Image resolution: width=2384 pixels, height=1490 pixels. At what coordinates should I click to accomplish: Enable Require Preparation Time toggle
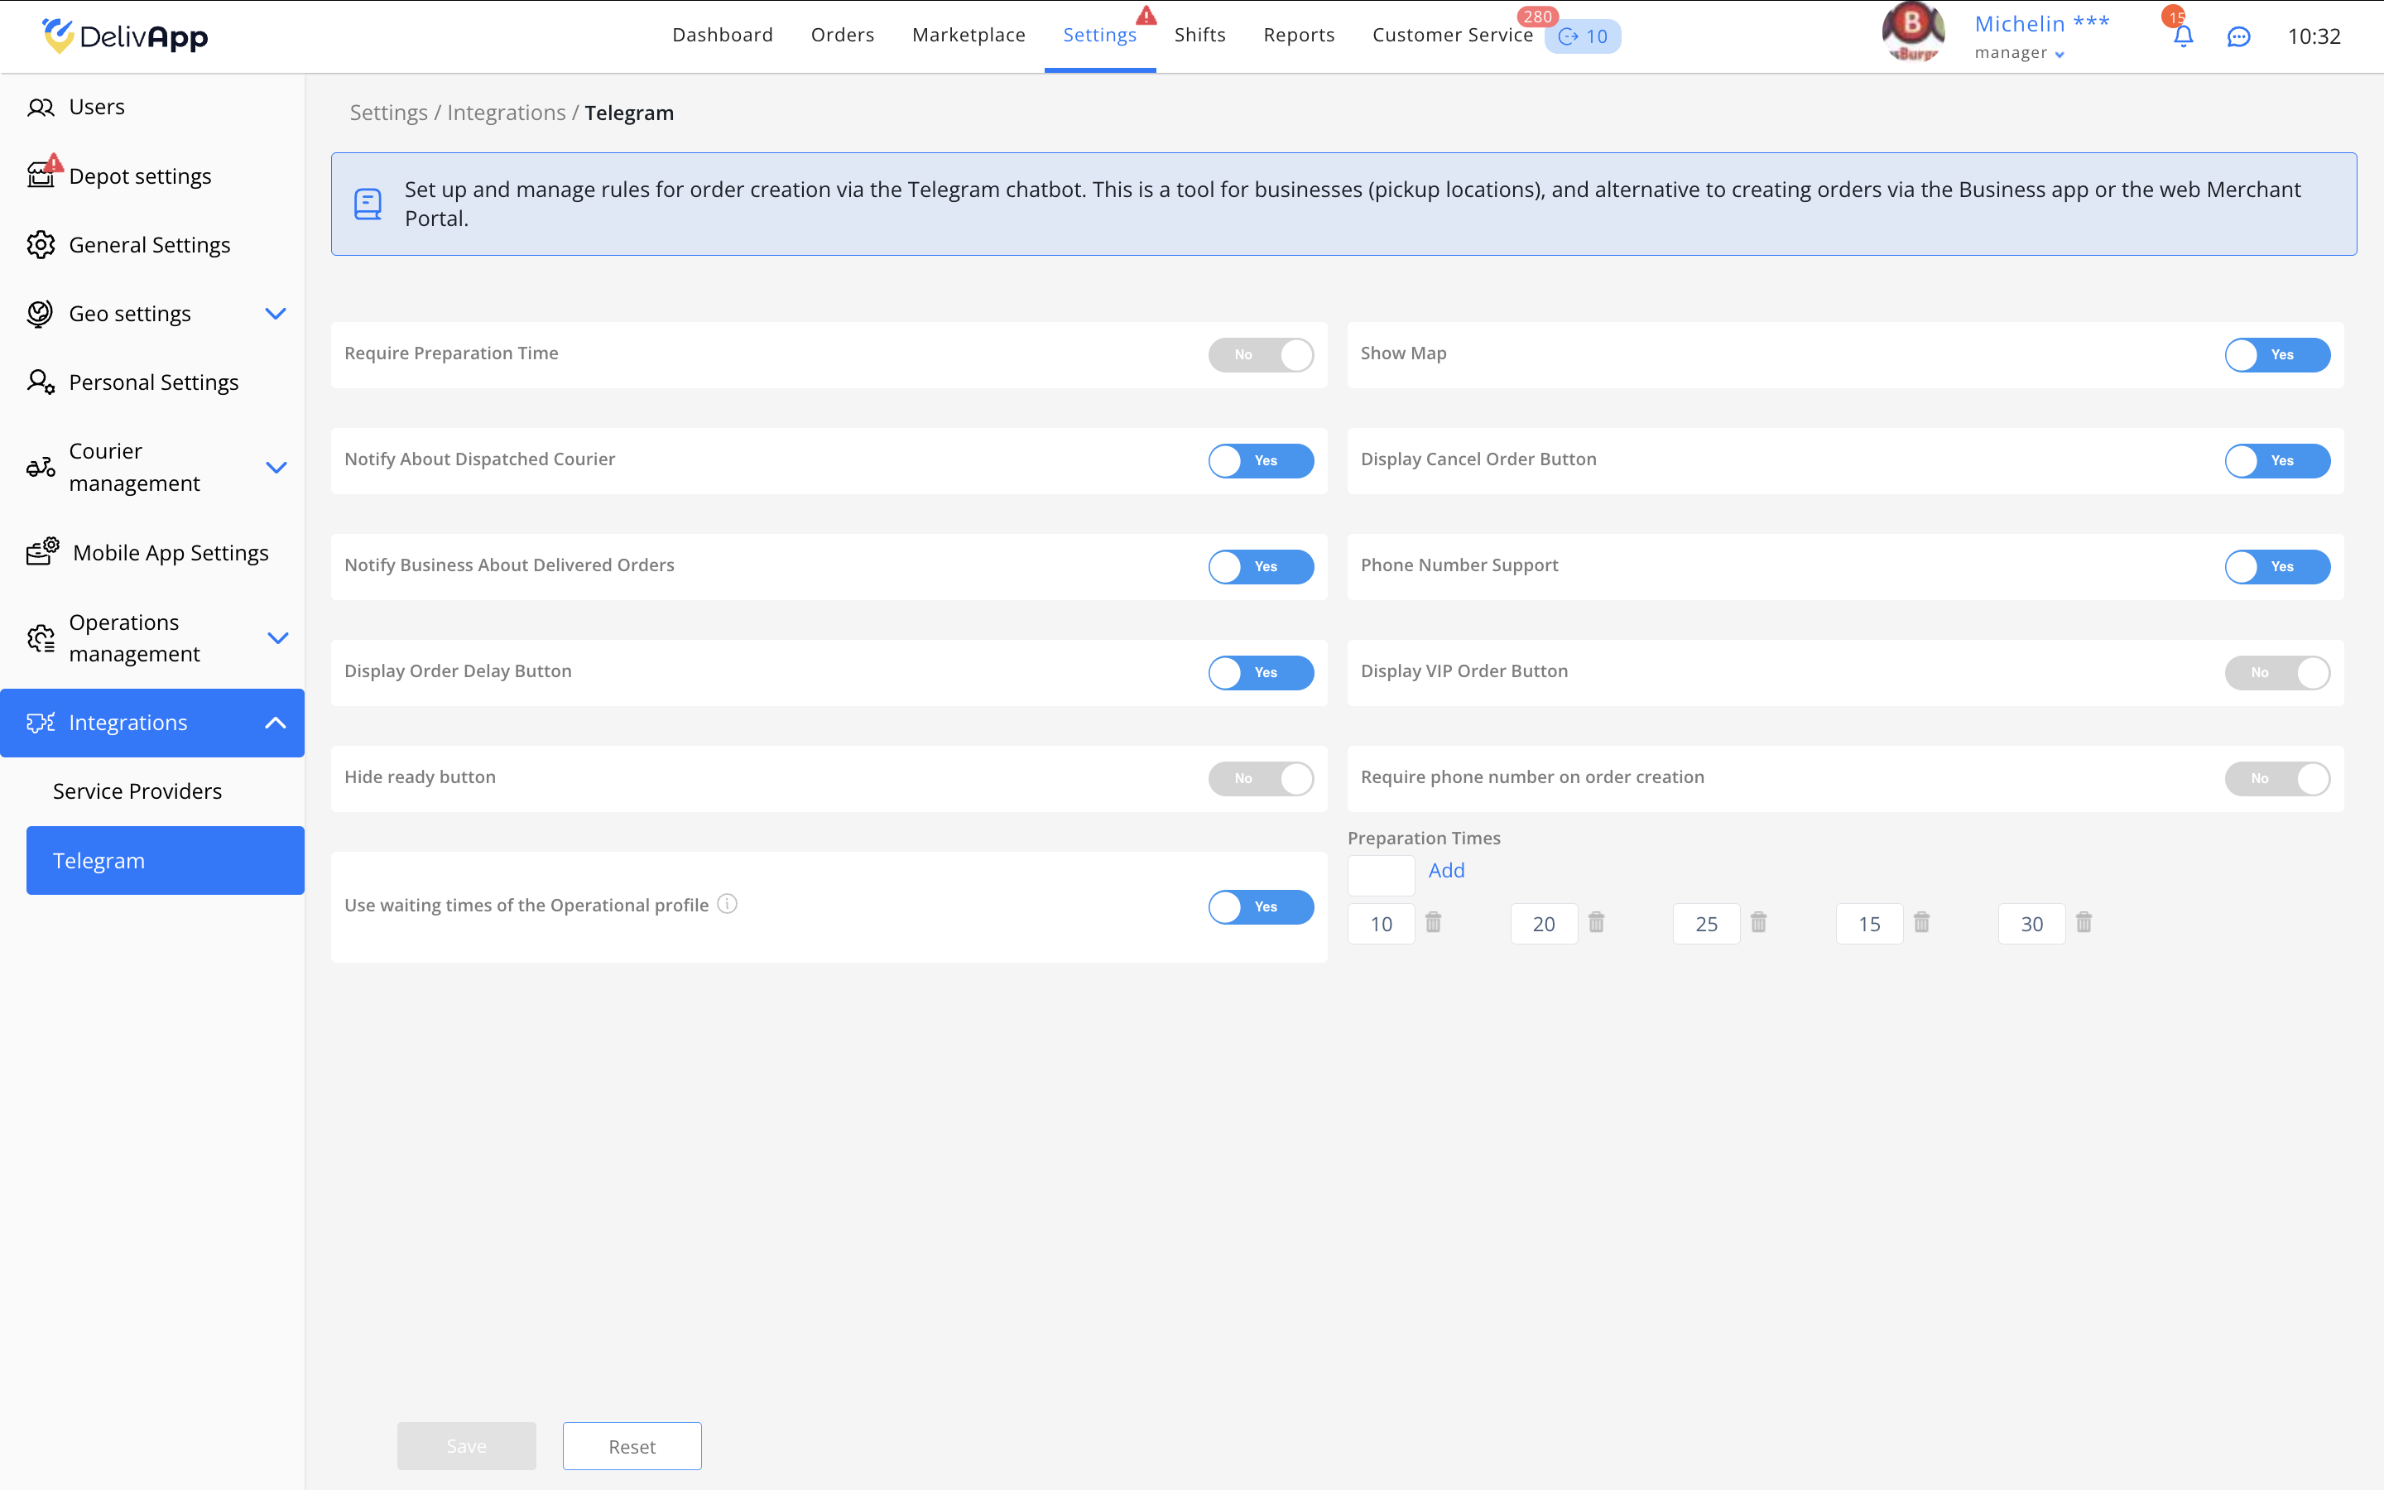1261,355
